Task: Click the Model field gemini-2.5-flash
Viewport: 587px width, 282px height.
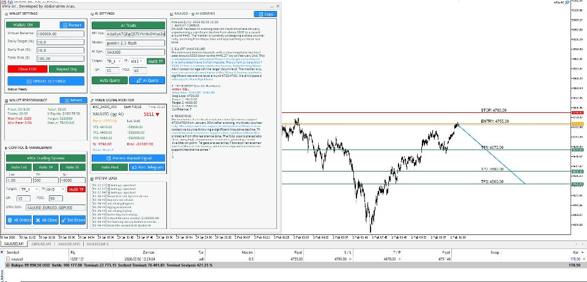Action: pyautogui.click(x=135, y=43)
